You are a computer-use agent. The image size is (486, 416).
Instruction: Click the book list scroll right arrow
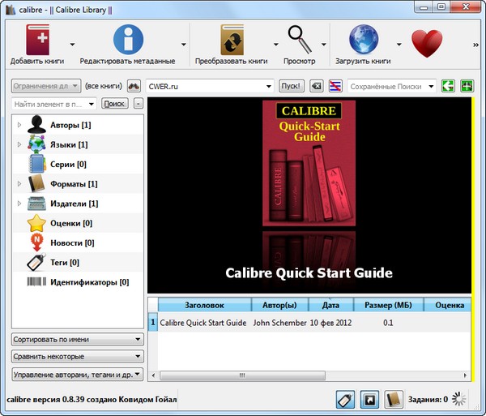tap(465, 375)
